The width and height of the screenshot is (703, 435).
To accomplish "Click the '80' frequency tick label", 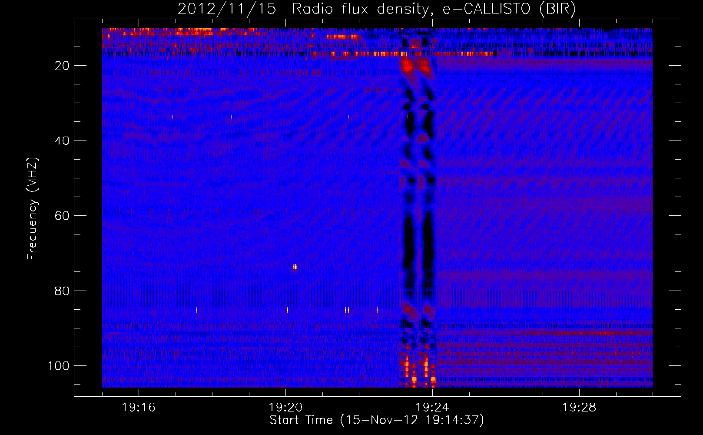I will (63, 291).
